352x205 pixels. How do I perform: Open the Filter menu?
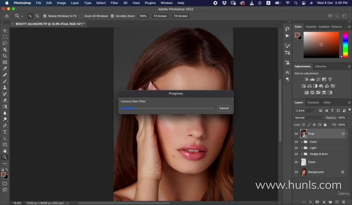pyautogui.click(x=114, y=3)
